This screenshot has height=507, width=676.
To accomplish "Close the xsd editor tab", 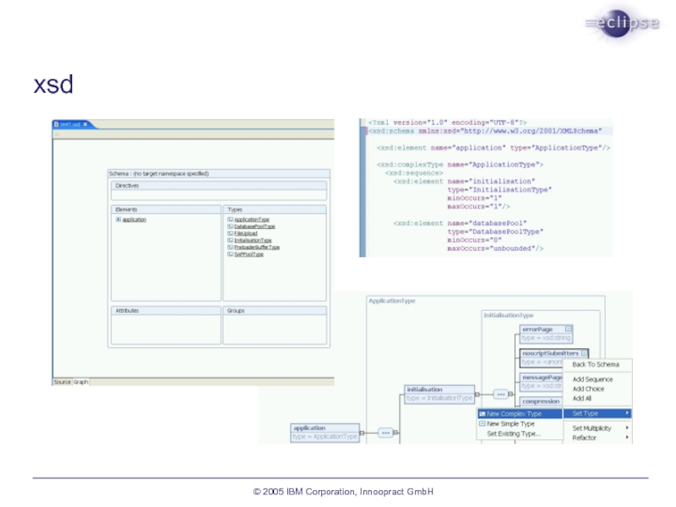I will [x=84, y=125].
